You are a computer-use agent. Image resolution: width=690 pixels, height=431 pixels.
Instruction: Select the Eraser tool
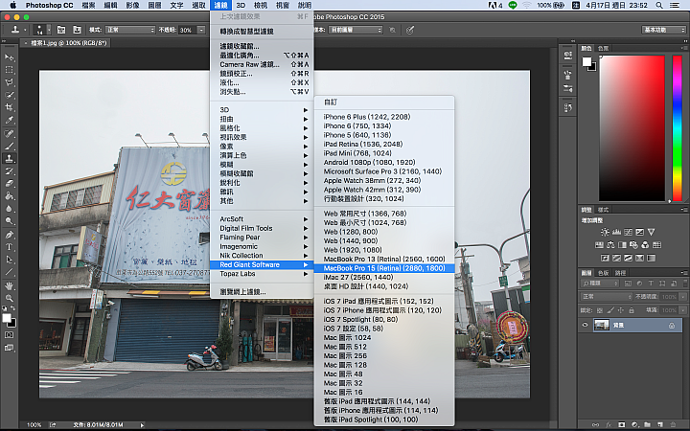click(10, 184)
